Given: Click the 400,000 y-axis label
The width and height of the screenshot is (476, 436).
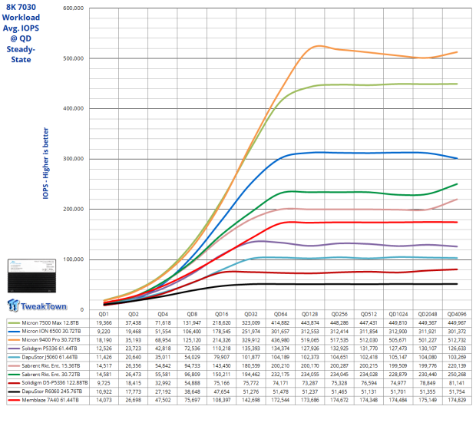Looking at the screenshot, I should click(x=74, y=109).
